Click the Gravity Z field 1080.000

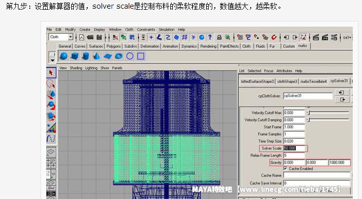[x=339, y=162]
